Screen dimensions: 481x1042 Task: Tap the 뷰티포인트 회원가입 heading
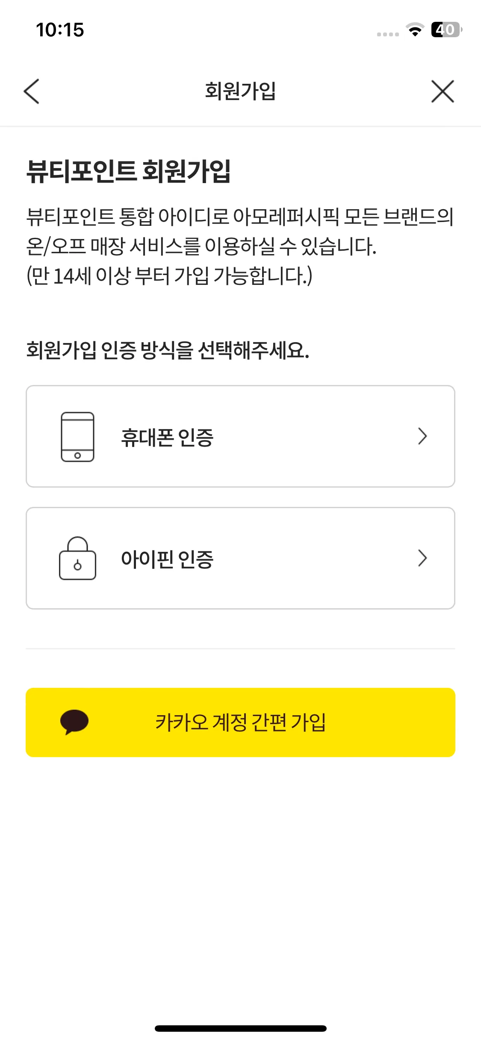coord(129,171)
